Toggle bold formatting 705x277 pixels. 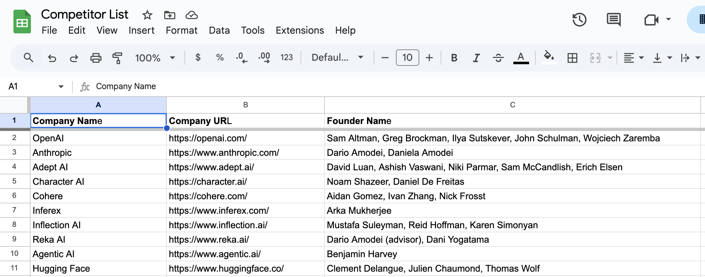tap(454, 58)
